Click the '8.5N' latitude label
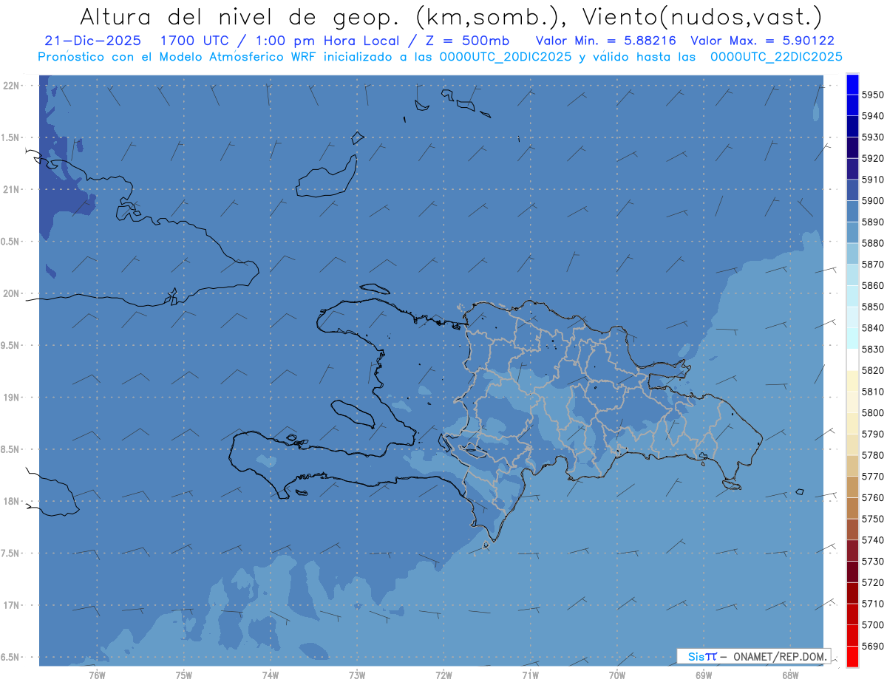The width and height of the screenshot is (887, 685). point(10,449)
